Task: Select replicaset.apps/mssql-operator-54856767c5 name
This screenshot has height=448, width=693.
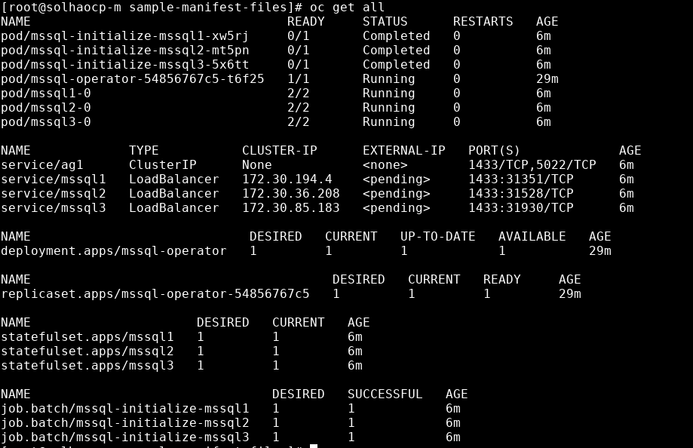Action: [x=155, y=294]
